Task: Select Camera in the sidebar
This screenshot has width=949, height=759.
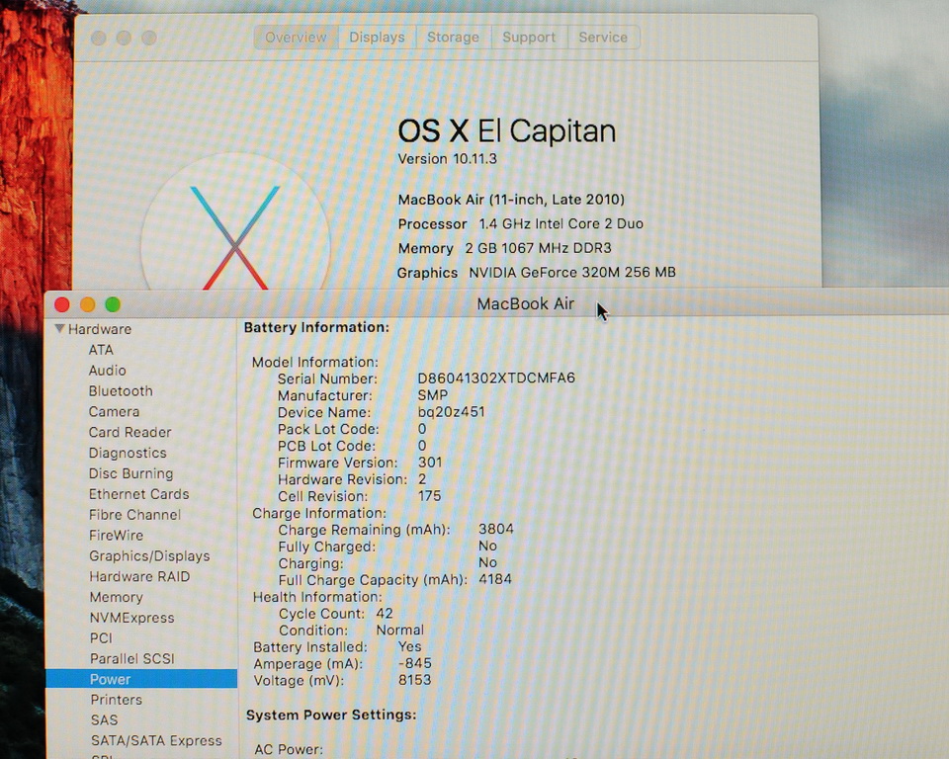Action: tap(114, 411)
